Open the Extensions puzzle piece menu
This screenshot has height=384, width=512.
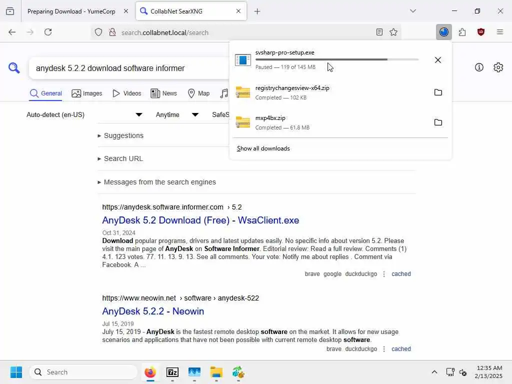(x=462, y=32)
